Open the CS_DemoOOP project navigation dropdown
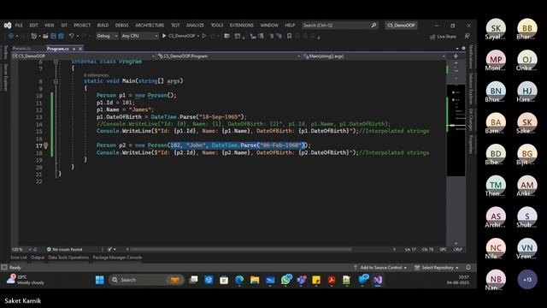547x308 pixels. pyautogui.click(x=84, y=56)
